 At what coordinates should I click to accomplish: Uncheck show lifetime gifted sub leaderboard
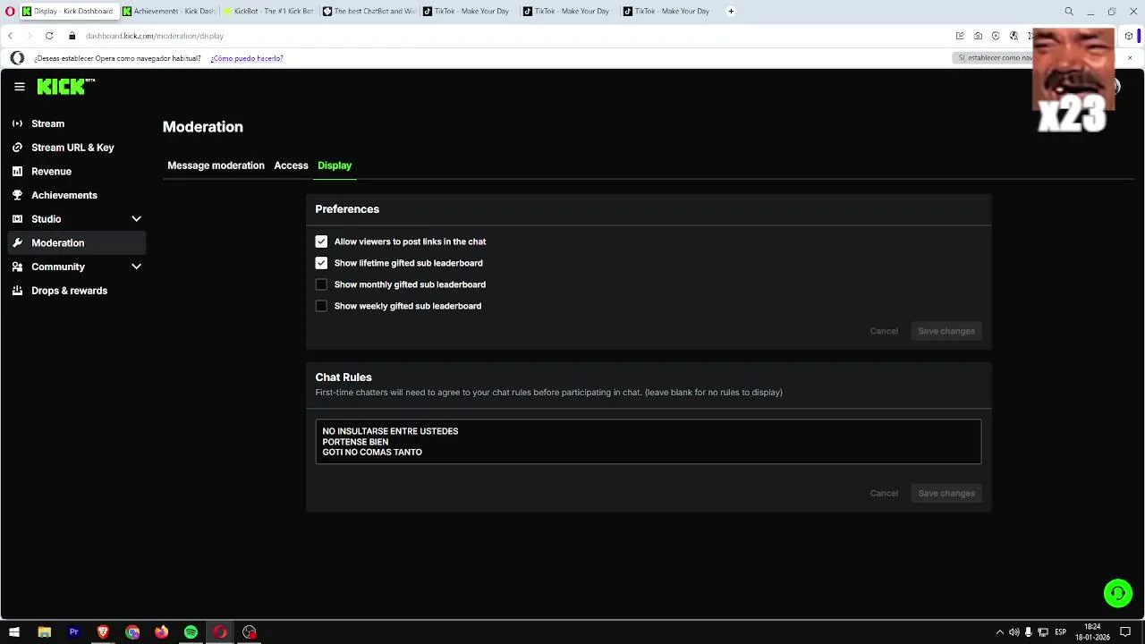[x=321, y=263]
